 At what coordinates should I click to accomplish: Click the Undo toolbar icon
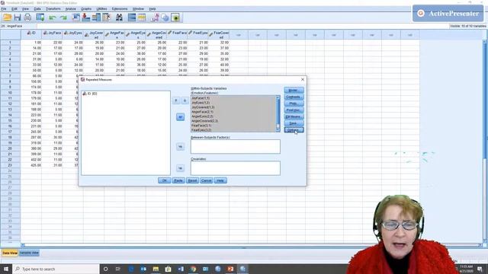click(x=53, y=18)
